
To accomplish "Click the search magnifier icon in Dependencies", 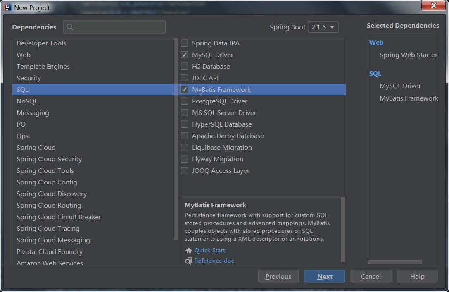I will (69, 27).
